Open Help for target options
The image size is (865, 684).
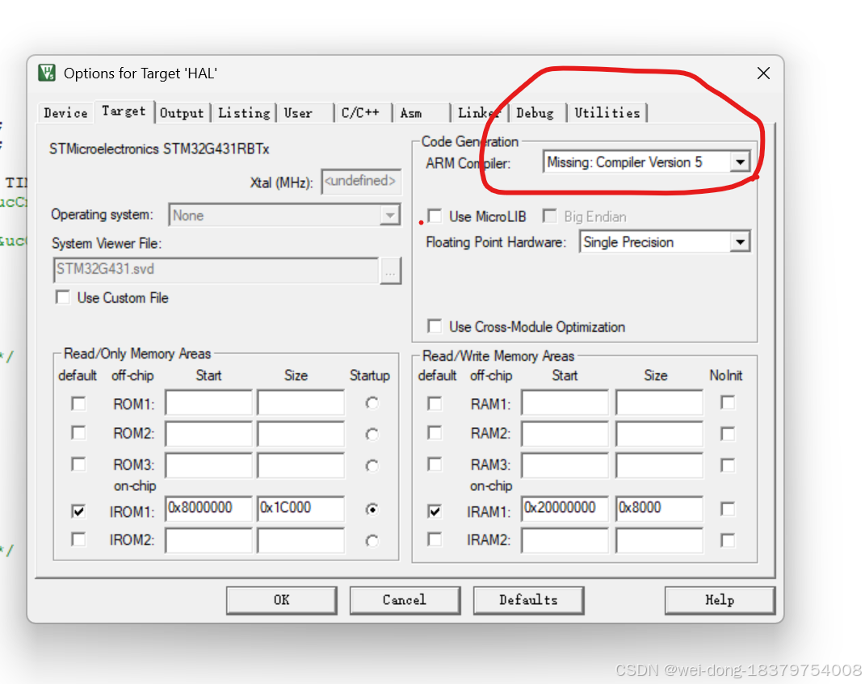click(720, 600)
